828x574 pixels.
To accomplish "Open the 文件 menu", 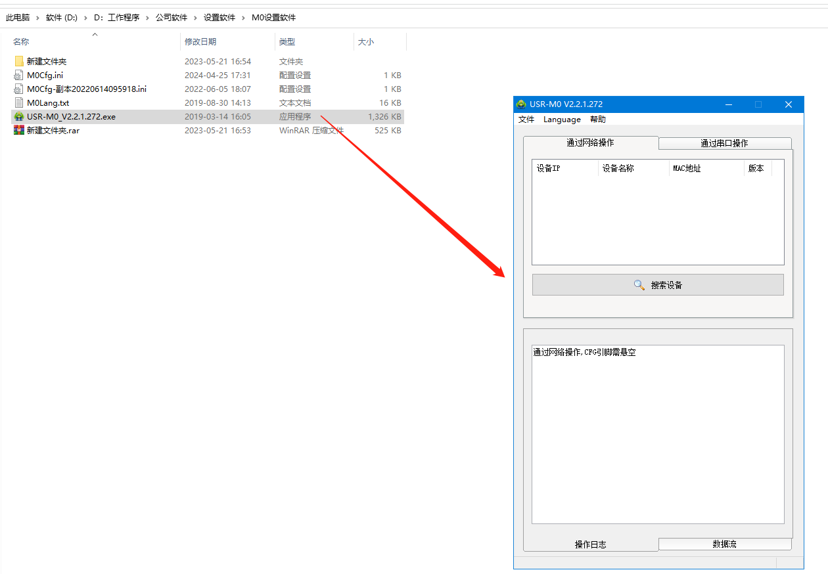I will point(526,120).
